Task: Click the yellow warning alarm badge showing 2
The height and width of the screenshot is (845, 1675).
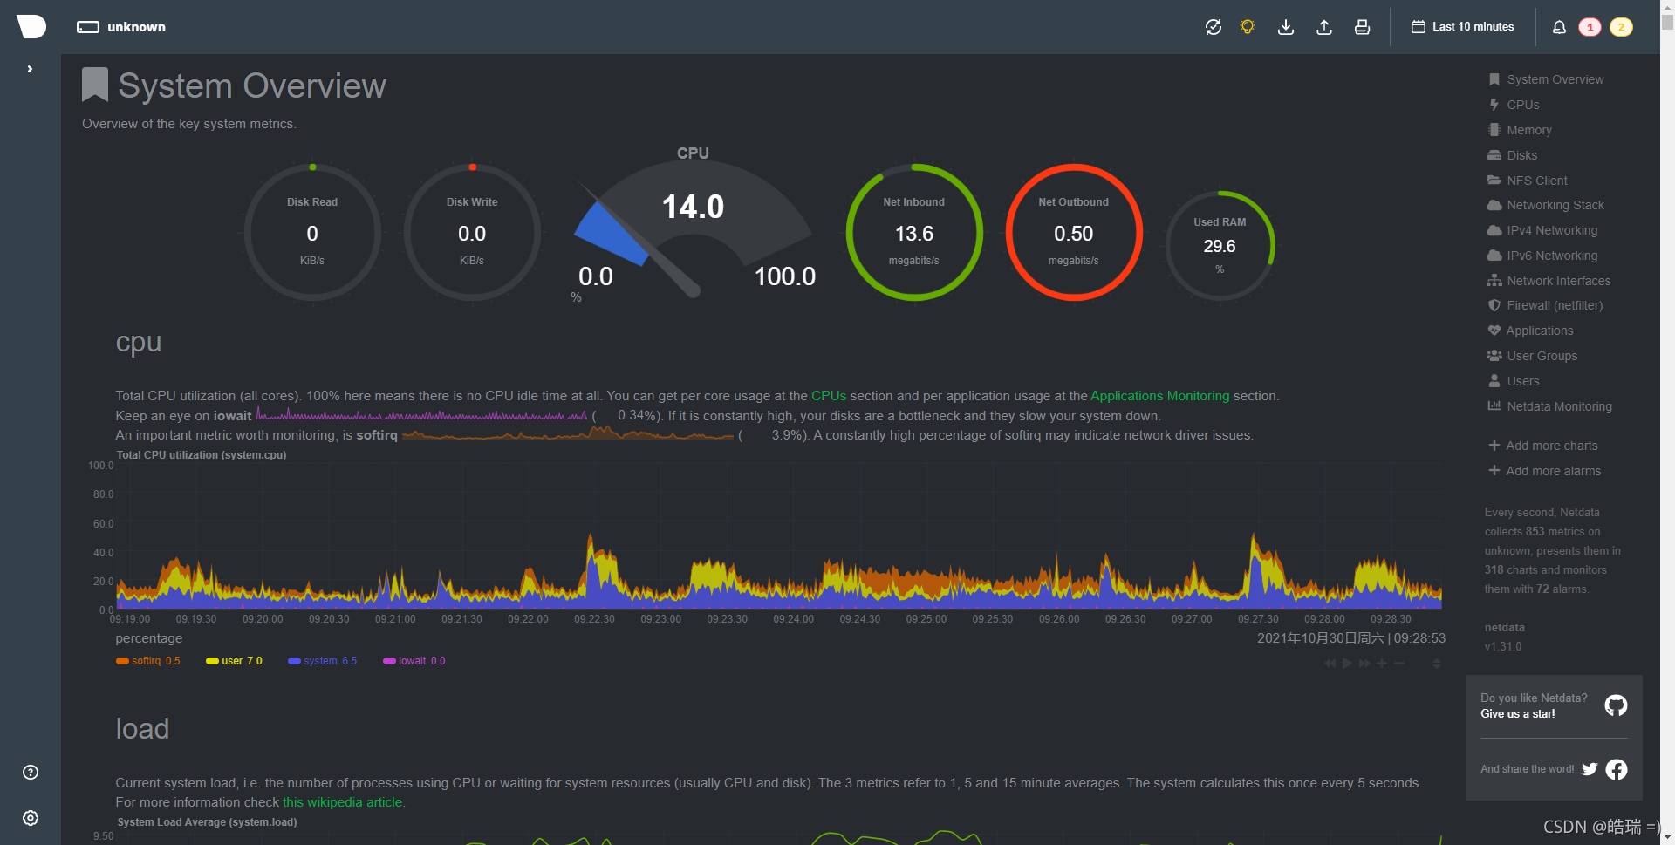Action: click(1621, 27)
